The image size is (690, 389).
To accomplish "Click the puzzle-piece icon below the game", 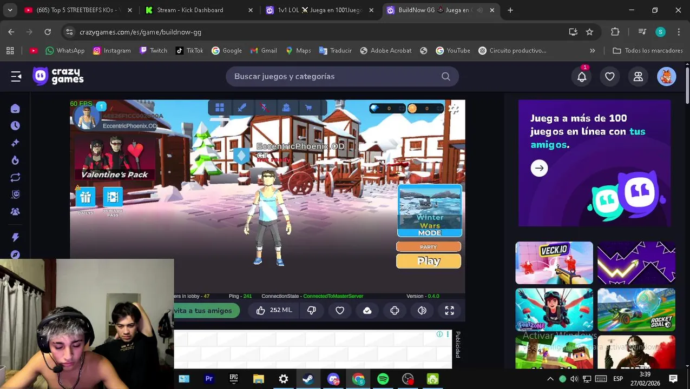I will point(395,311).
